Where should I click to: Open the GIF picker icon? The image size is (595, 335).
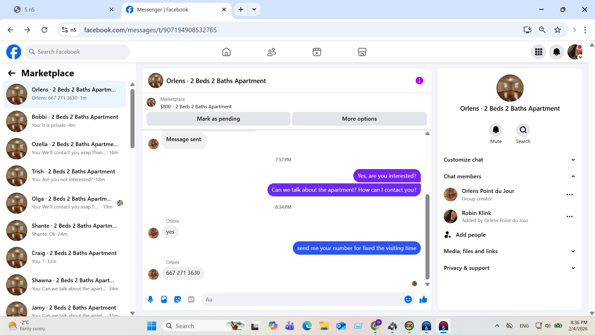click(191, 299)
